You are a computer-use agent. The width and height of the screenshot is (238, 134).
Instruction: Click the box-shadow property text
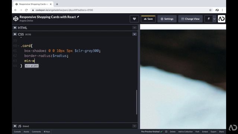(35, 51)
